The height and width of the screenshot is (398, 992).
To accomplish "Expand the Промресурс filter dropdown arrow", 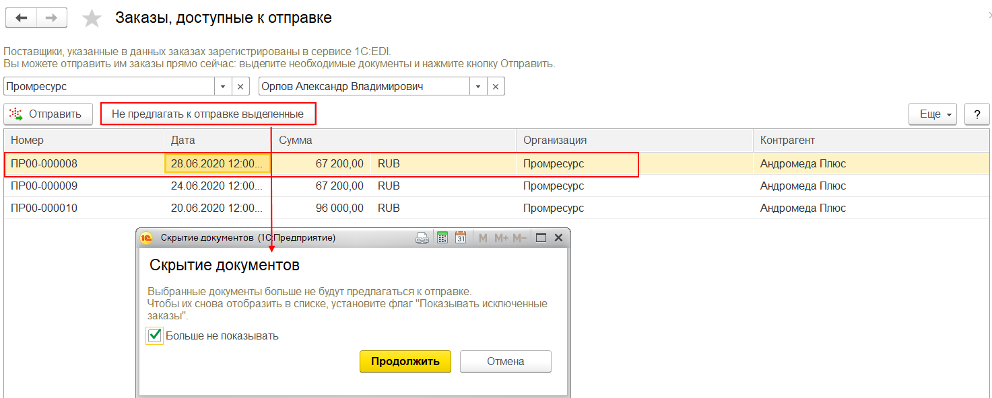I will (224, 87).
